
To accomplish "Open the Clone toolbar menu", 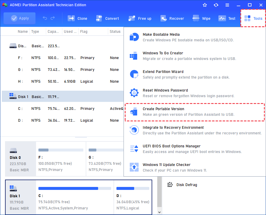I will [x=77, y=19].
